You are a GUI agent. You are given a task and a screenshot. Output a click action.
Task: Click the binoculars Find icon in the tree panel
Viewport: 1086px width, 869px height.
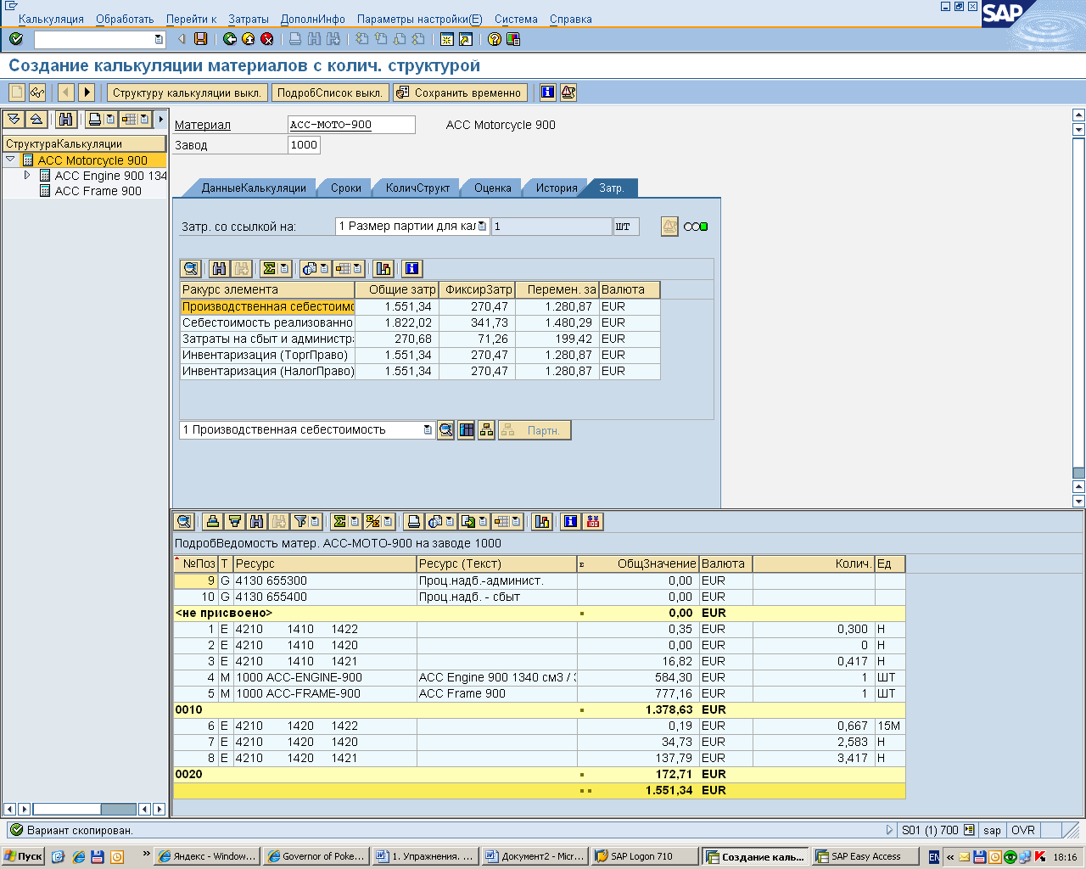click(x=67, y=119)
